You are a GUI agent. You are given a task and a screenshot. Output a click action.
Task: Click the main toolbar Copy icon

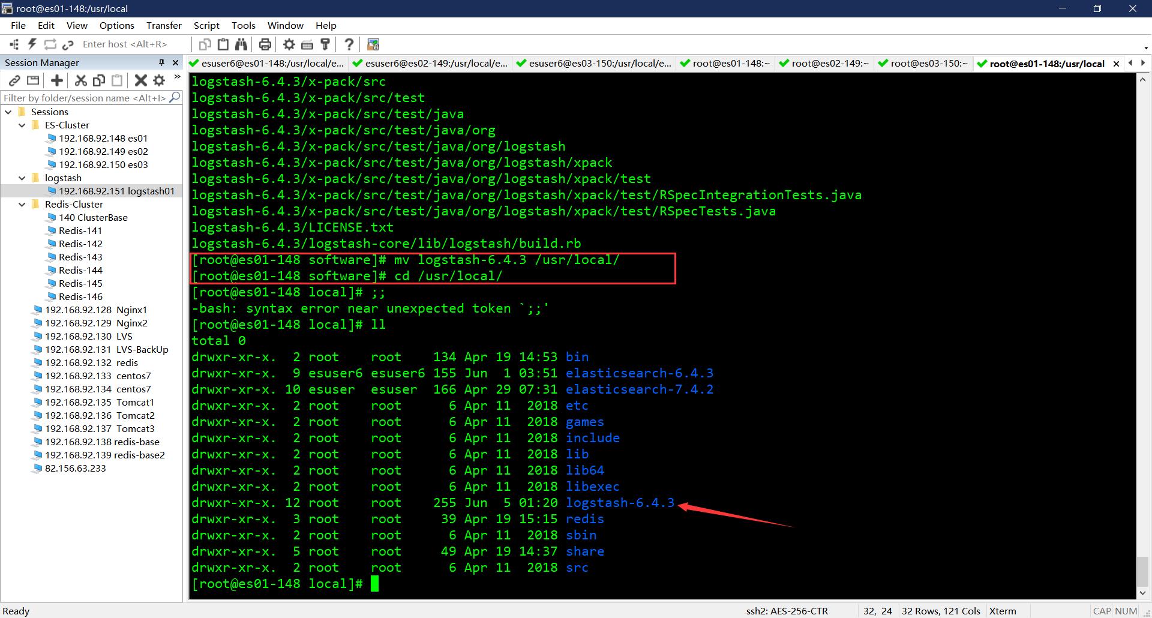[x=205, y=44]
